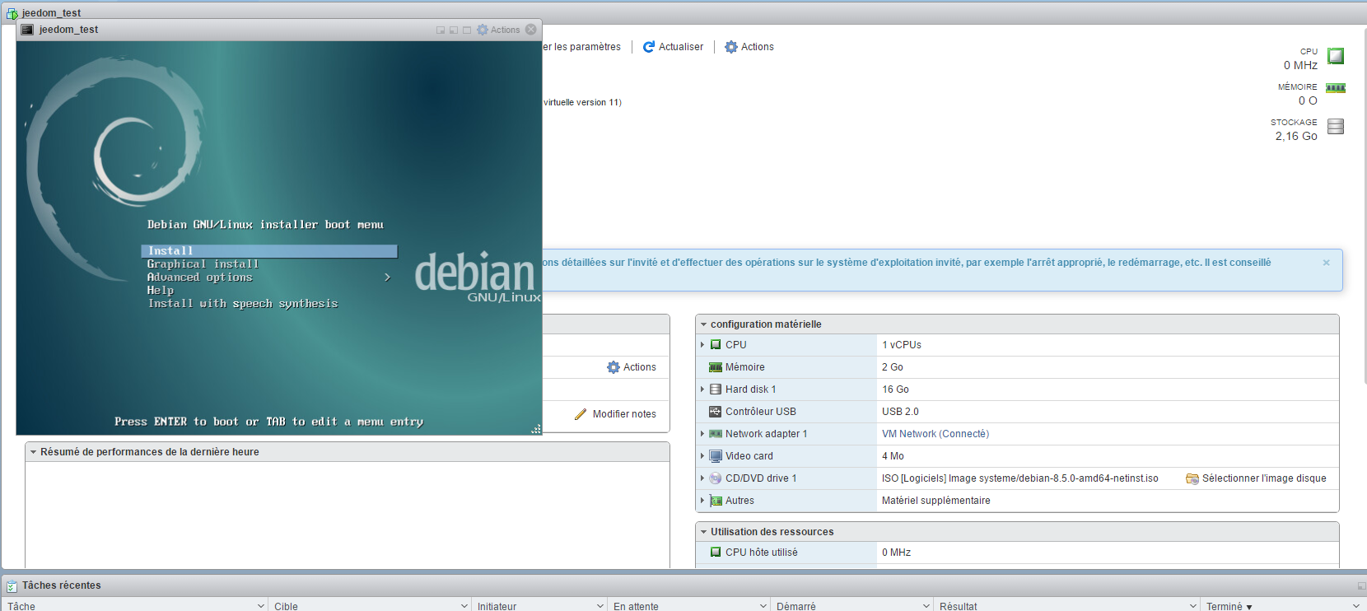The height and width of the screenshot is (611, 1367).
Task: Click the Video card monitor icon
Action: point(716,456)
